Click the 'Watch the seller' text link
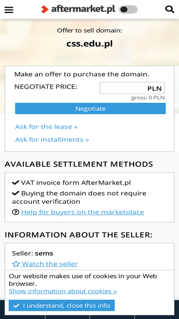The width and height of the screenshot is (179, 319). coord(50,264)
